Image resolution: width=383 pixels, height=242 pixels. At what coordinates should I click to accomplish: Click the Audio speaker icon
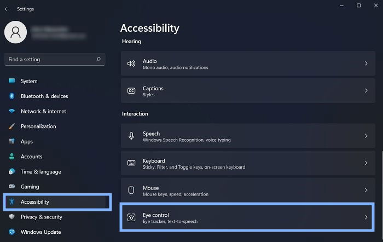tap(131, 64)
